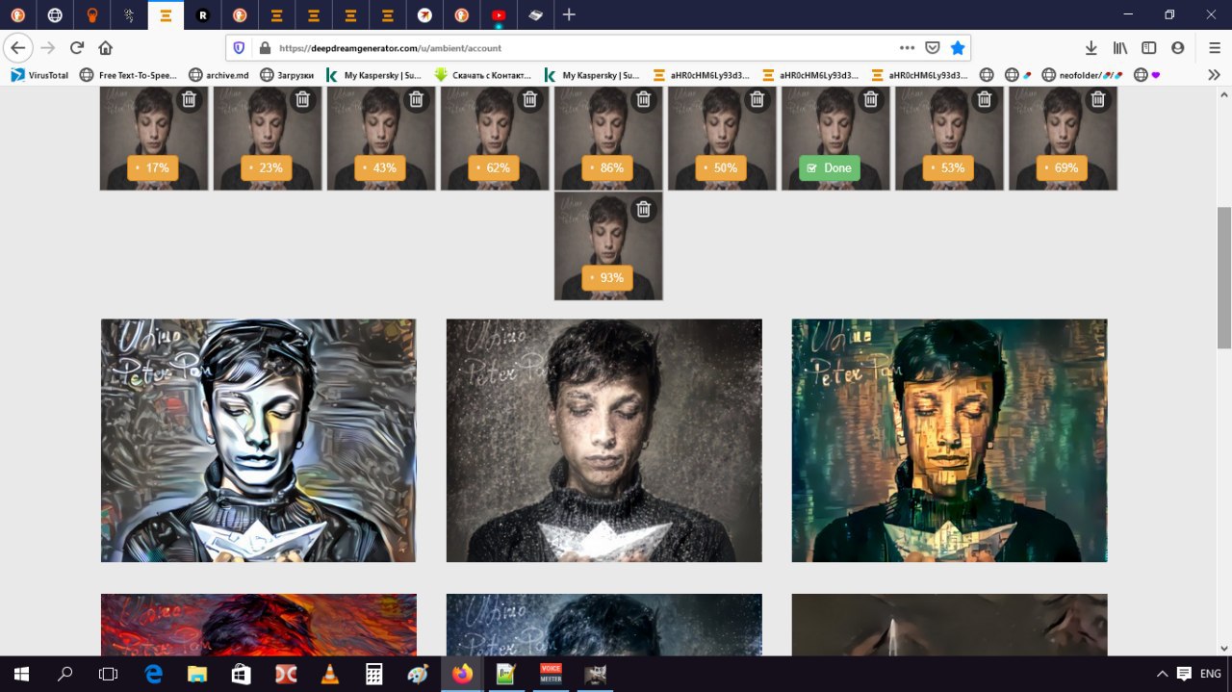Open the Firefox hamburger menu
Viewport: 1232px width, 692px height.
[1215, 48]
